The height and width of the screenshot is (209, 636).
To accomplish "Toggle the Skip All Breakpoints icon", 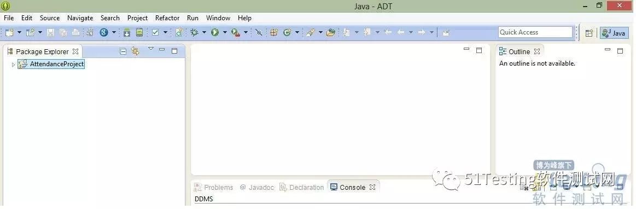I will click(259, 32).
